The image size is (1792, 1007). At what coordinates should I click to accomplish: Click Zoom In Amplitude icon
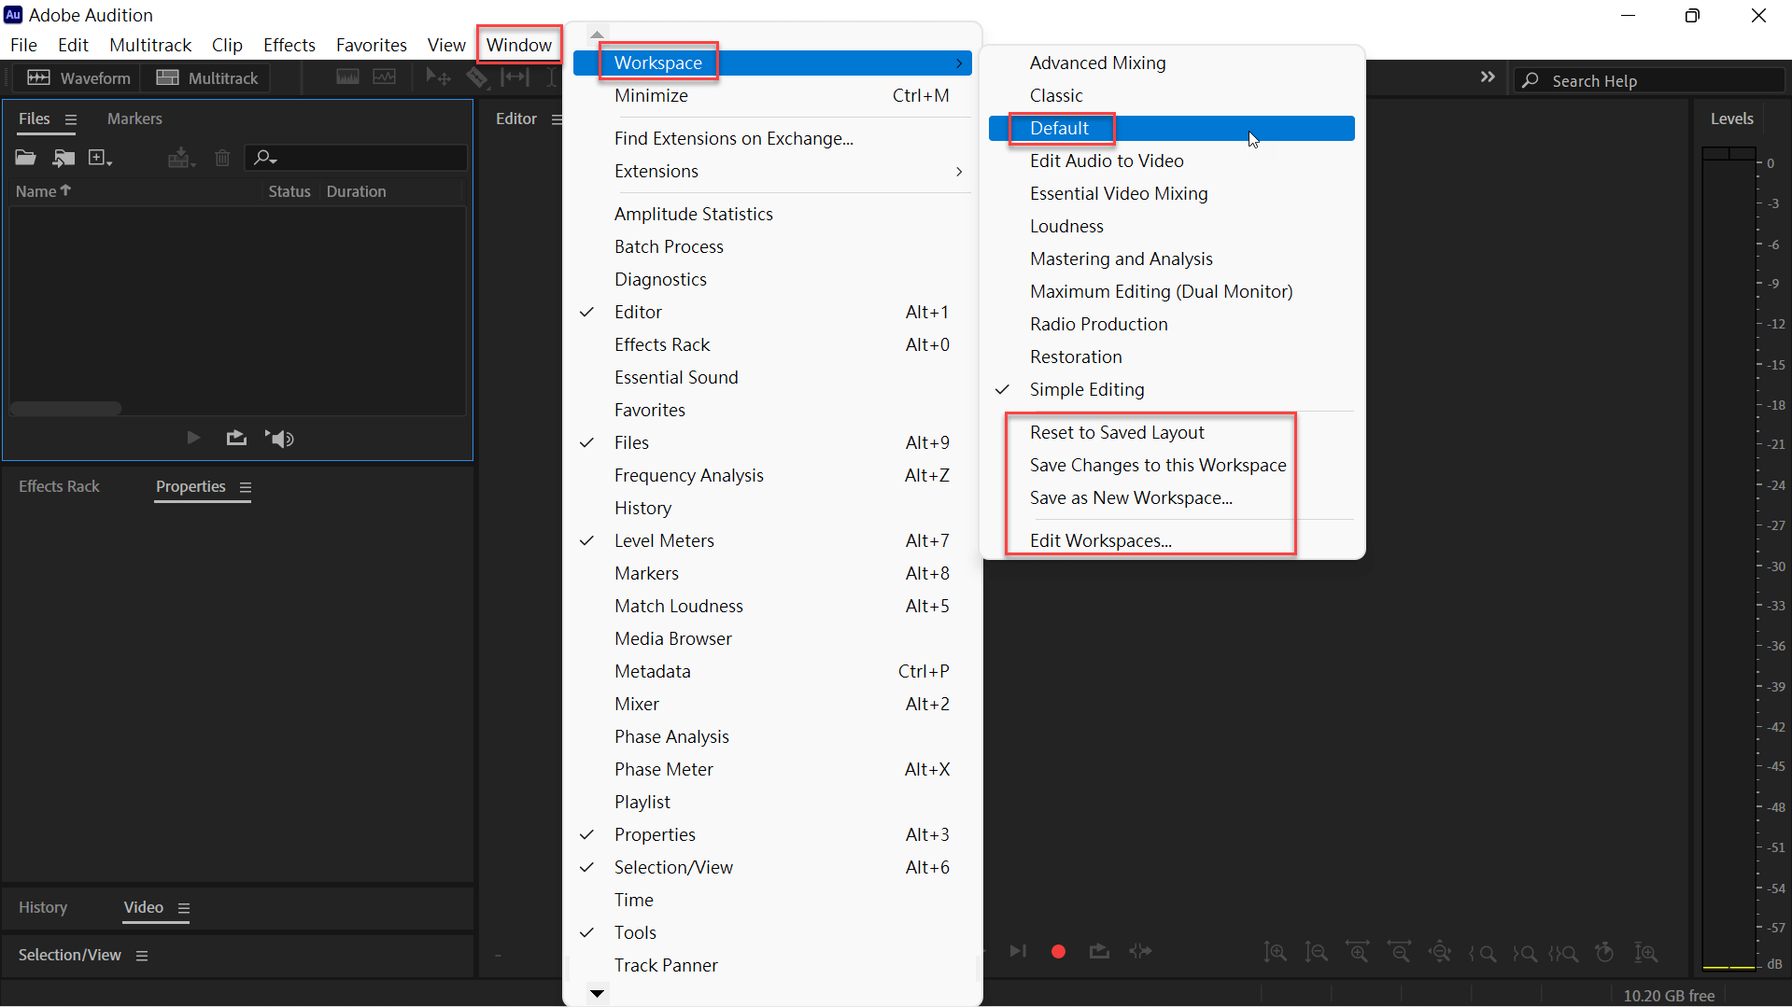click(x=1275, y=952)
